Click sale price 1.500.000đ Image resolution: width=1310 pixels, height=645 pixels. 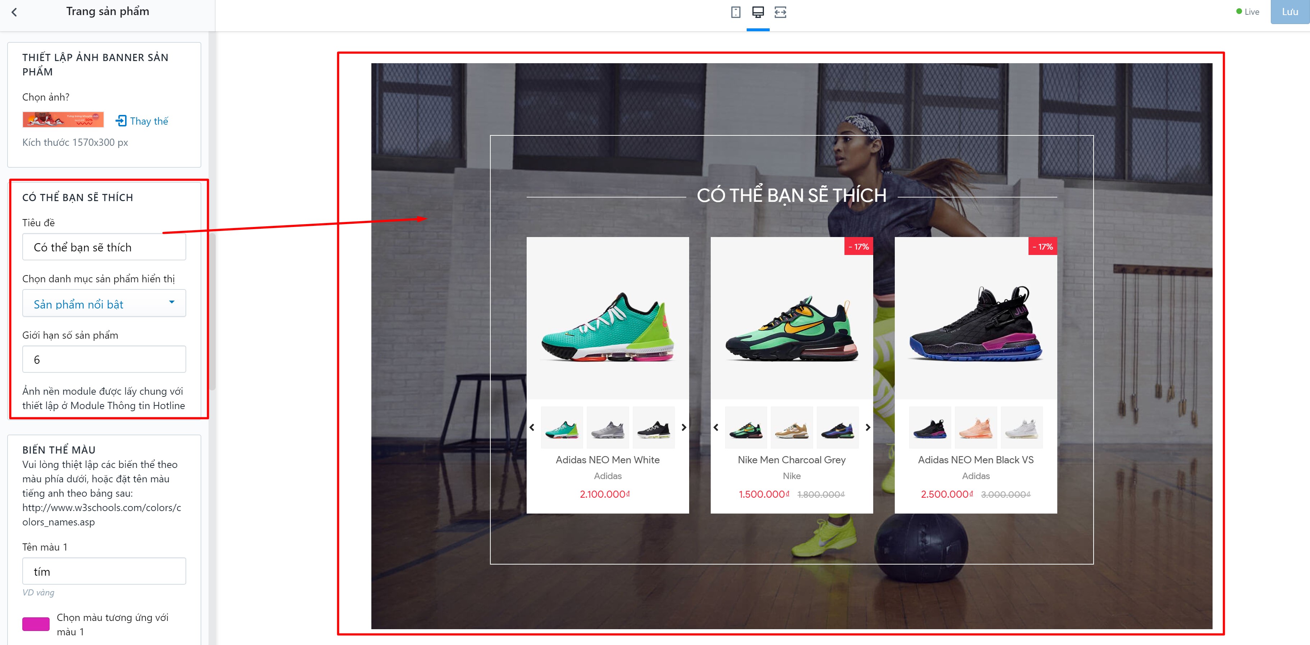(764, 494)
